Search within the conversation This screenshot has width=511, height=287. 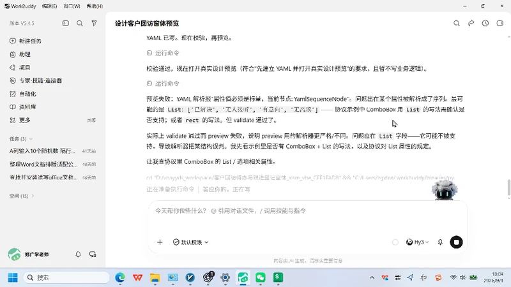coord(457,23)
